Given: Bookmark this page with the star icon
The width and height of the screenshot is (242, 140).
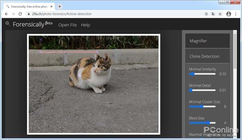Looking at the screenshot, I should pos(220,14).
